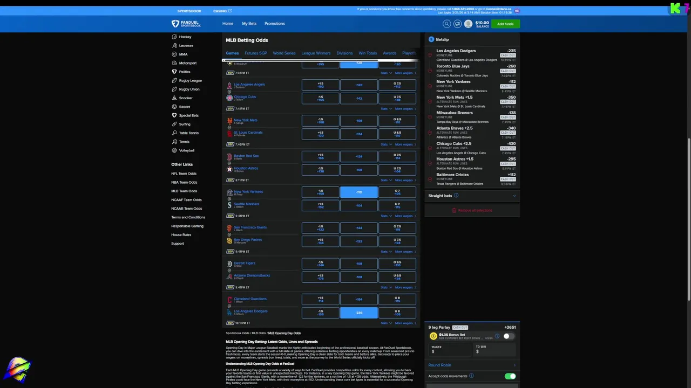Viewport: 691px width, 388px height.
Task: Expand Stats for Red Sox at Astros
Action: 386,180
